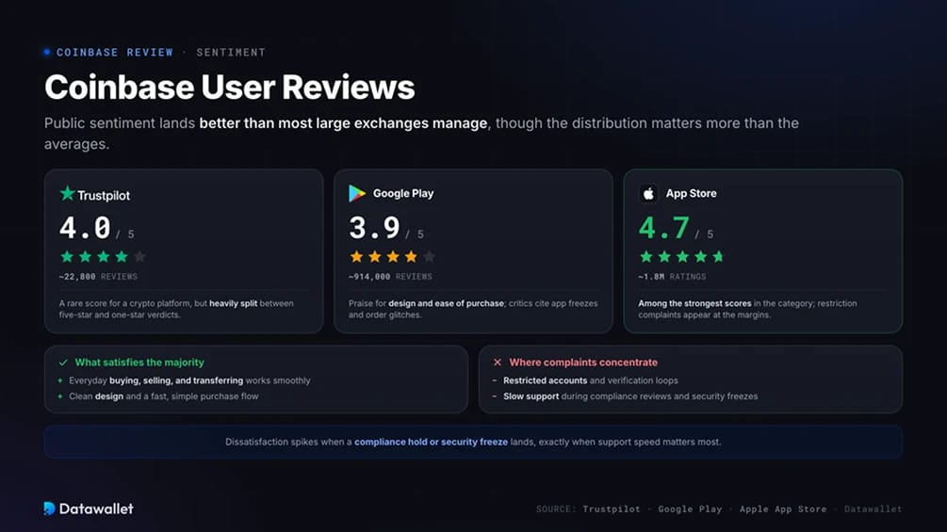Image resolution: width=947 pixels, height=532 pixels.
Task: Click the App Store green star rating row
Action: click(682, 256)
